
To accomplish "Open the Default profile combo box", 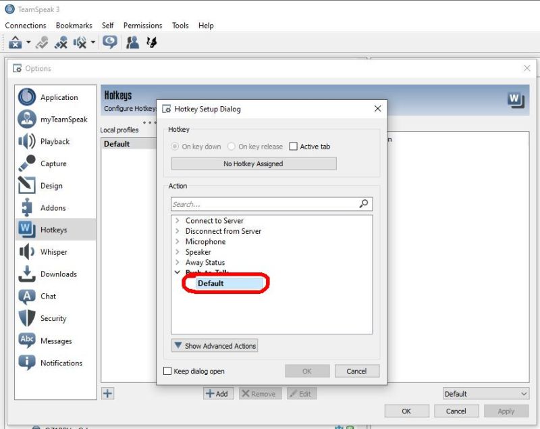I will [x=486, y=393].
